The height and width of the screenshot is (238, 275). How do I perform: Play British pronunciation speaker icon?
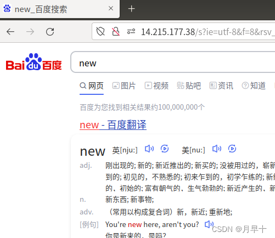click(x=149, y=149)
